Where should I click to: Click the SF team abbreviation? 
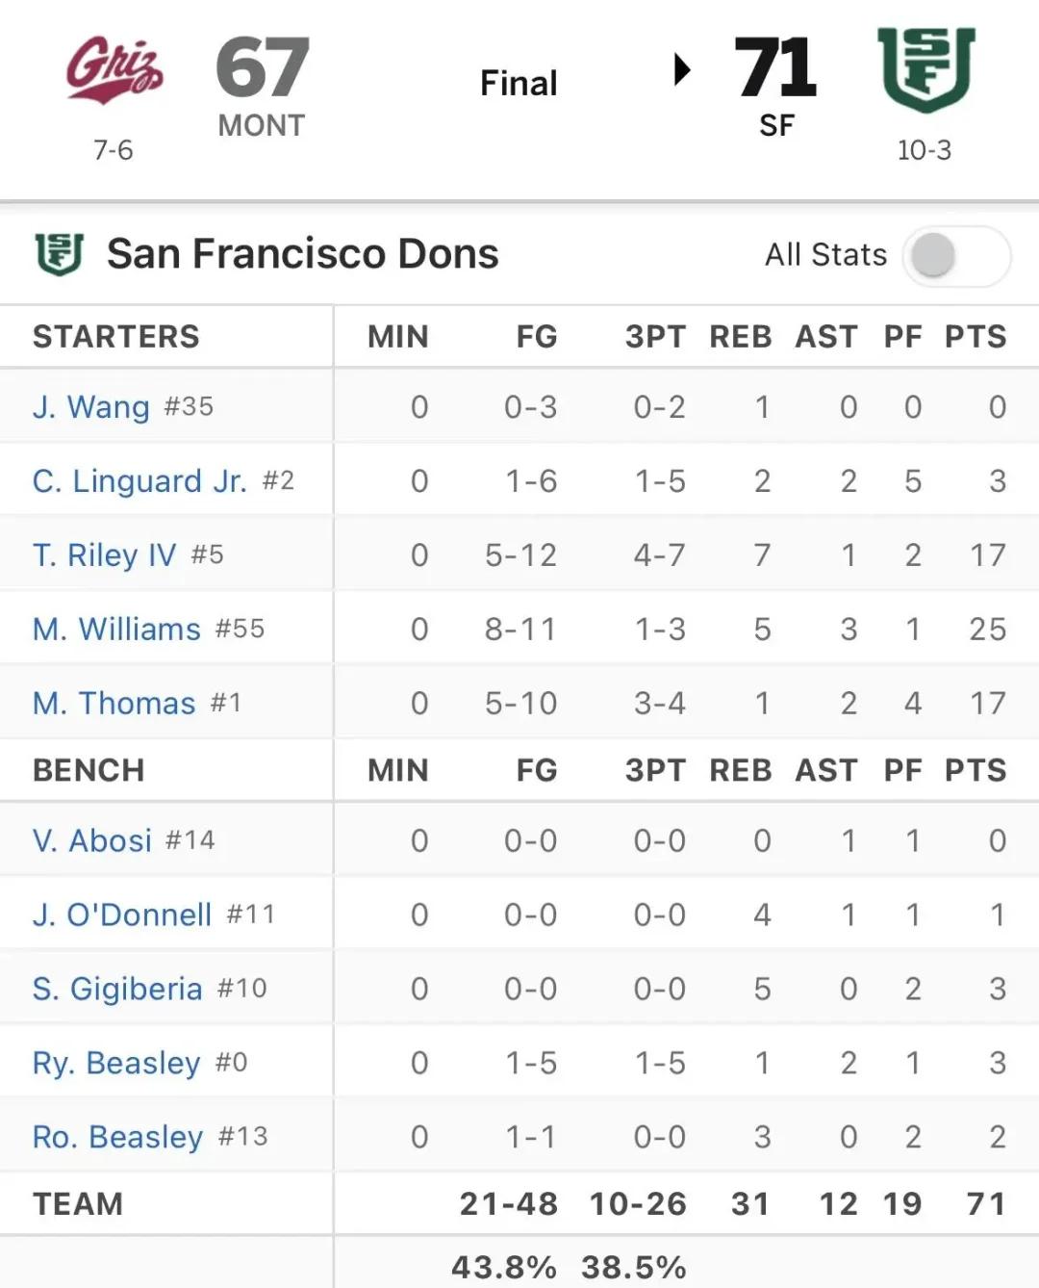(x=776, y=126)
